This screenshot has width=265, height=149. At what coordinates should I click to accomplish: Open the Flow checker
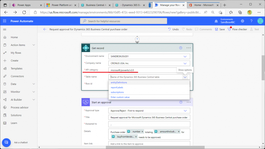[x=238, y=29]
